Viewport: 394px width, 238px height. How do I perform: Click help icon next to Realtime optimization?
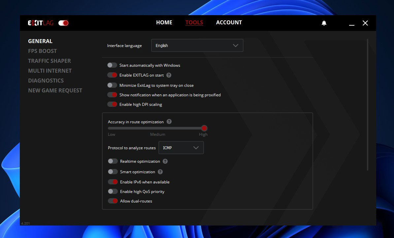coord(165,161)
